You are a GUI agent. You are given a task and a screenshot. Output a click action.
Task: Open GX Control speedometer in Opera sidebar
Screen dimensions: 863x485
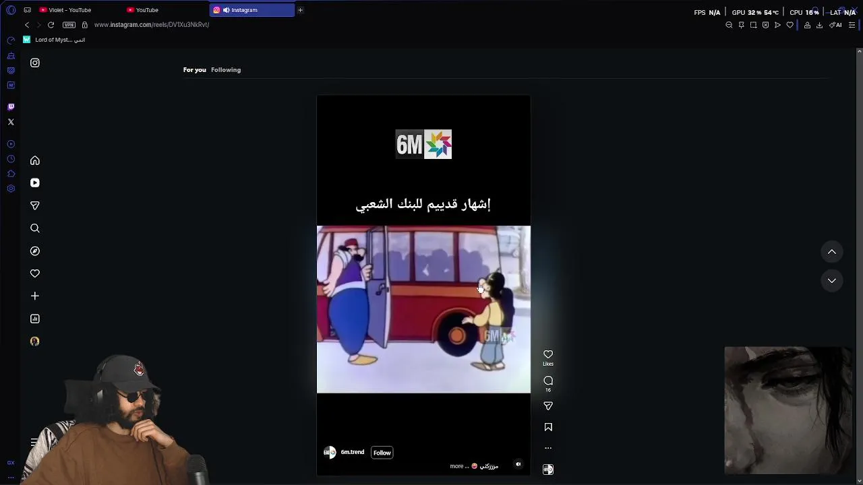[x=11, y=40]
